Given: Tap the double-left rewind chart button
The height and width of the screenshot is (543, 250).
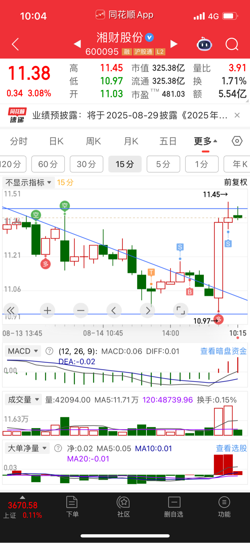Looking at the screenshot, I should coord(11,310).
